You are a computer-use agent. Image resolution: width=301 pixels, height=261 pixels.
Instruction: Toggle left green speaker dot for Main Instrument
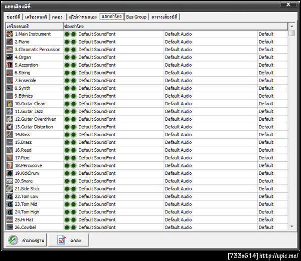pos(67,34)
